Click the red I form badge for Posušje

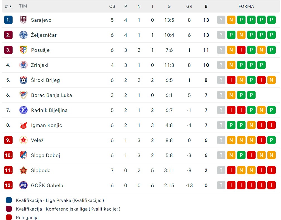pos(241,50)
